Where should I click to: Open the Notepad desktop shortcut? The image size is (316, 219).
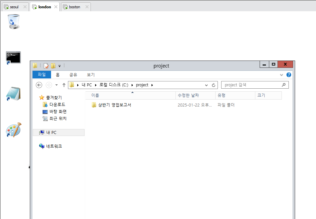point(13,94)
